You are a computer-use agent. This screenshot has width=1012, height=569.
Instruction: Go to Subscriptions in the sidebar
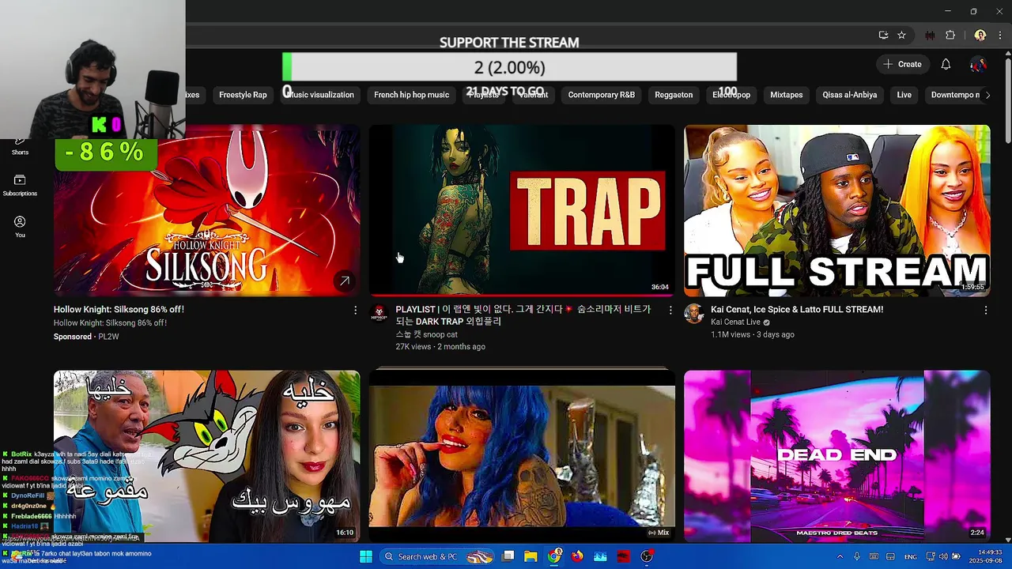(x=20, y=186)
